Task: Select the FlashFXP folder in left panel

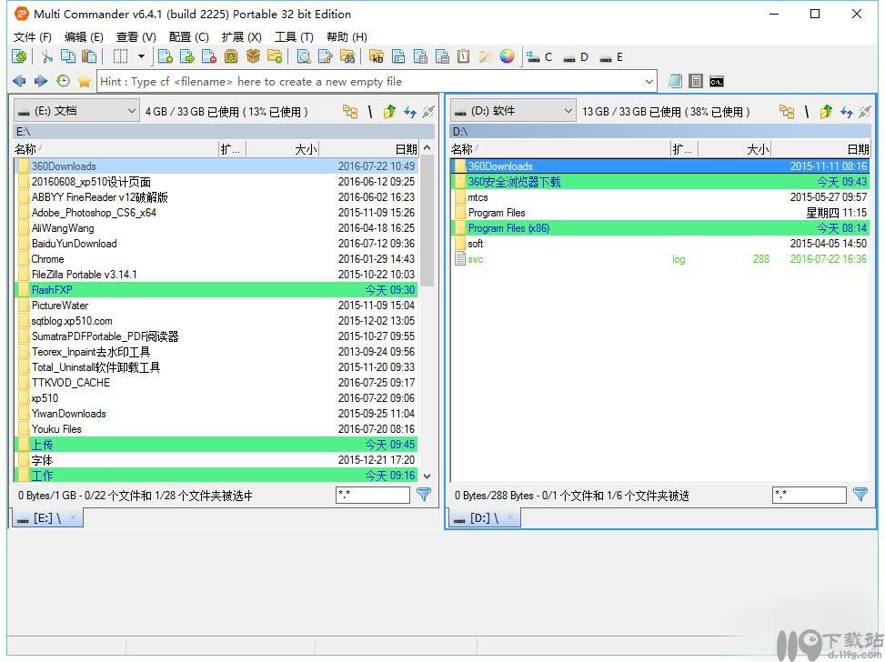Action: 52,290
